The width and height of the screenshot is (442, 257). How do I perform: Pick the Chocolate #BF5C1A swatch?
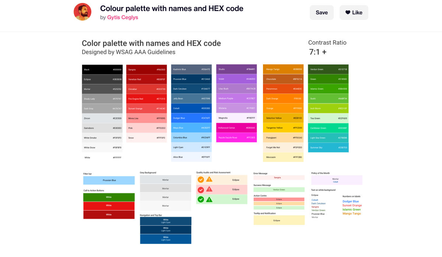tap(283, 79)
